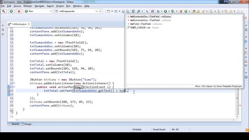The height and width of the screenshot is (140, 249).
Task: Click the console terminal toolbar icon
Action: point(133,11)
